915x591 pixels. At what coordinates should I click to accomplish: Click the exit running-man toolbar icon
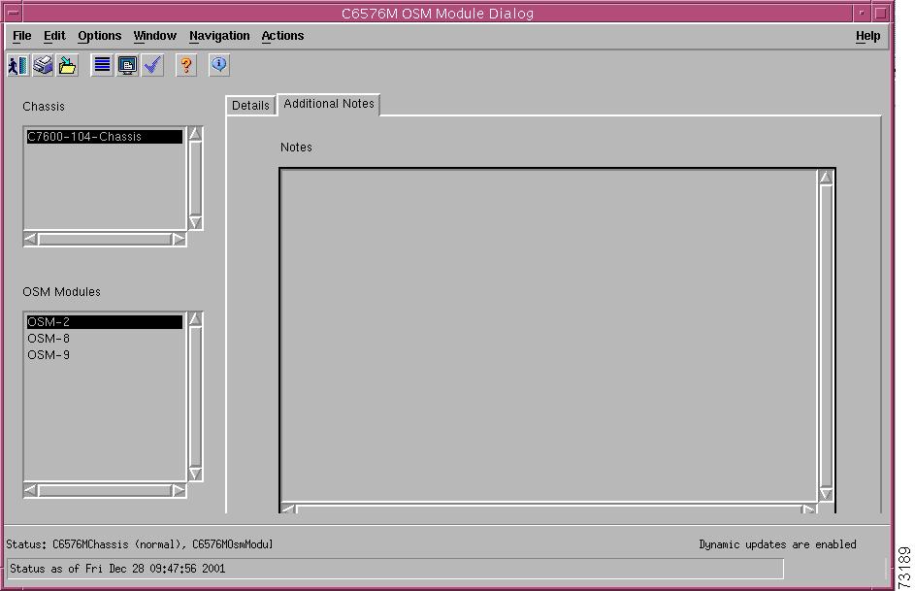[x=18, y=65]
